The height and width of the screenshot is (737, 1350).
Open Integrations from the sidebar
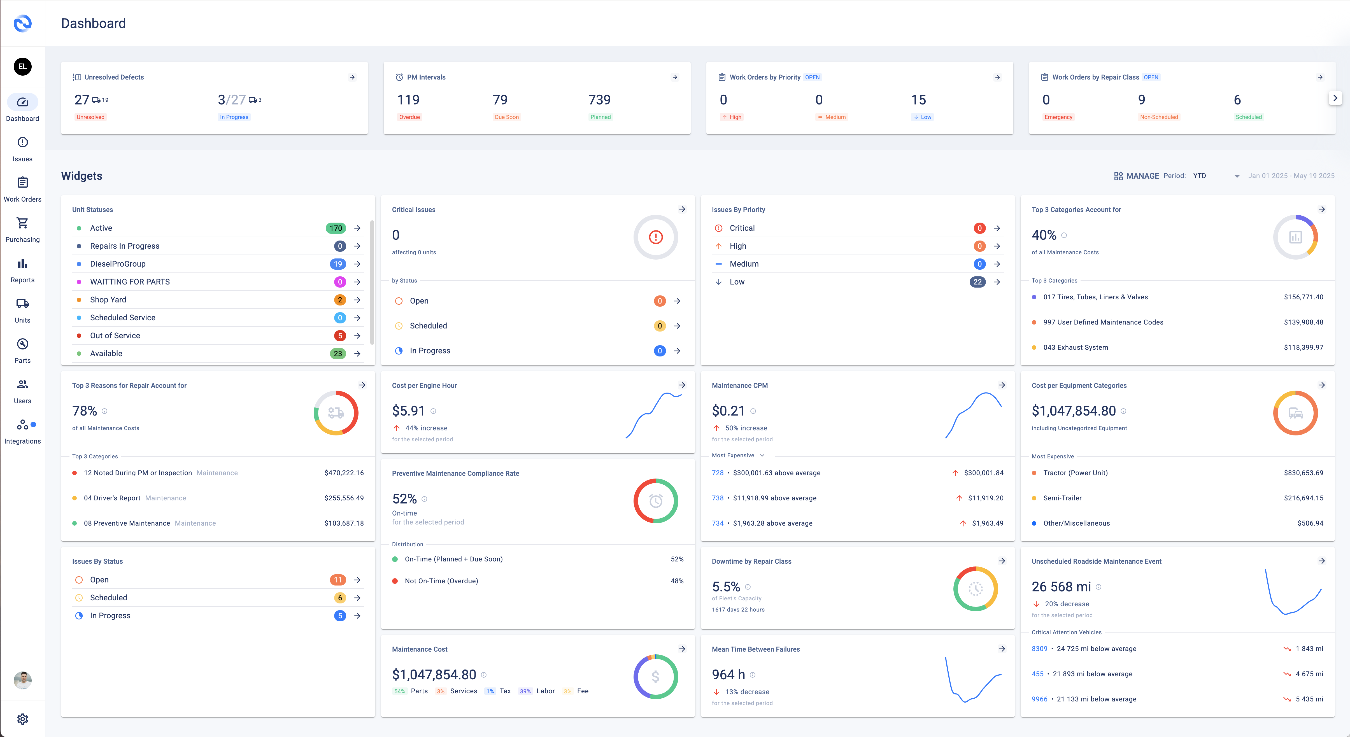pos(22,430)
